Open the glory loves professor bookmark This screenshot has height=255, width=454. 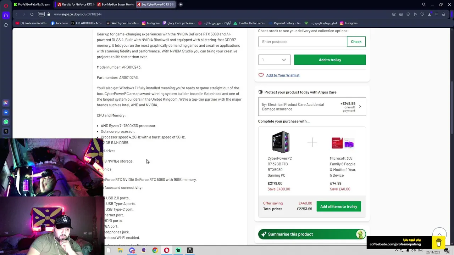click(x=179, y=23)
